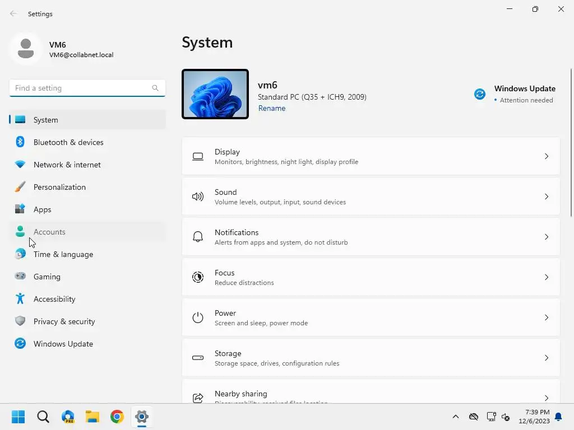Click the Power icon

(x=198, y=317)
